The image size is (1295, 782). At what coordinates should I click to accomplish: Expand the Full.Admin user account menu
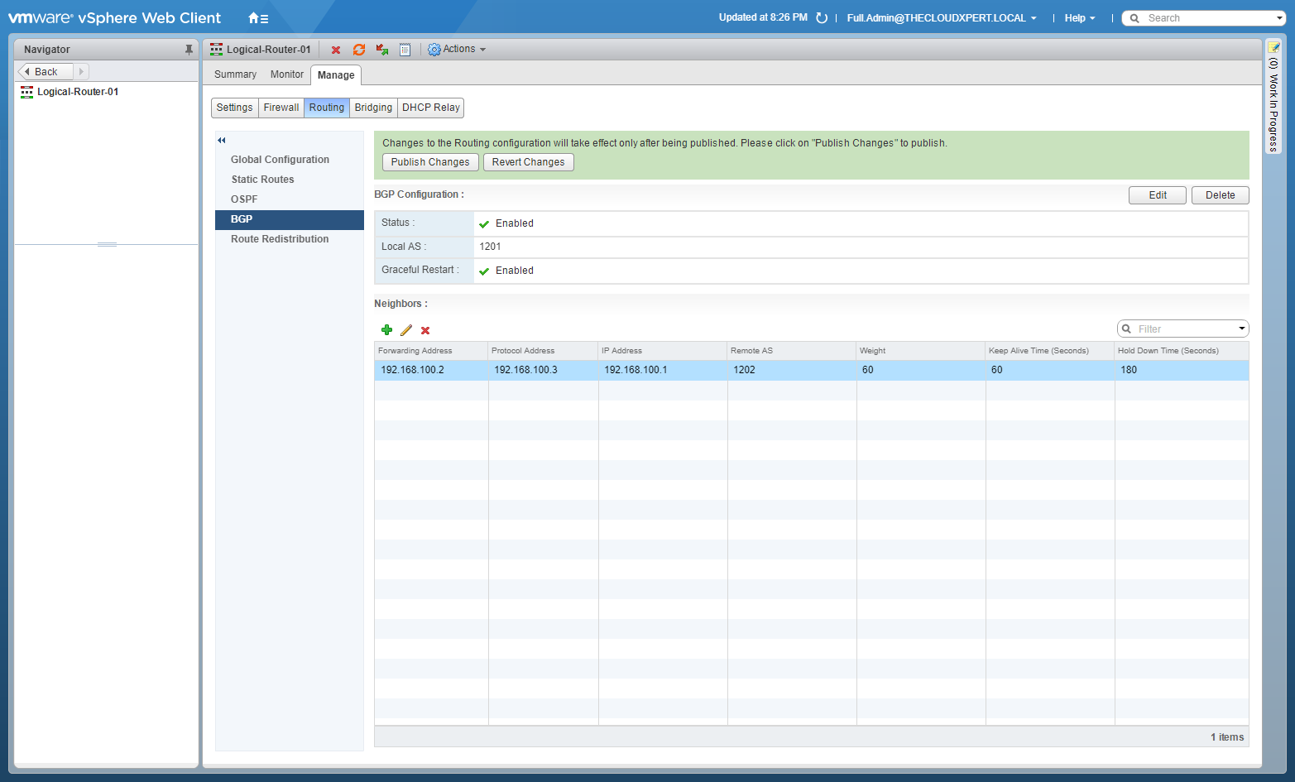tap(942, 18)
